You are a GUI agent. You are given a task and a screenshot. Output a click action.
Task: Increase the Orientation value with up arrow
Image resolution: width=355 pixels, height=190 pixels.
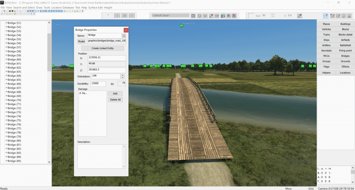tap(123, 75)
